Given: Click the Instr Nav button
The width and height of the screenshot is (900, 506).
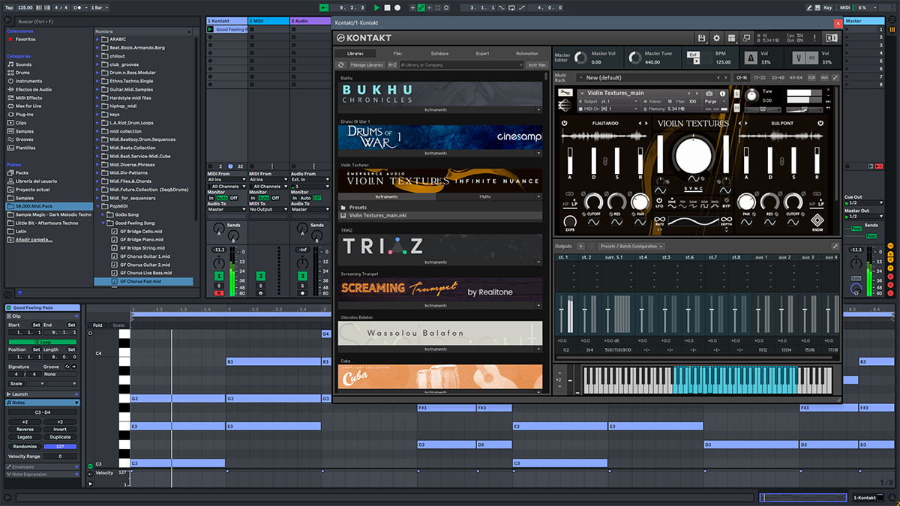Looking at the screenshot, I should point(536,65).
